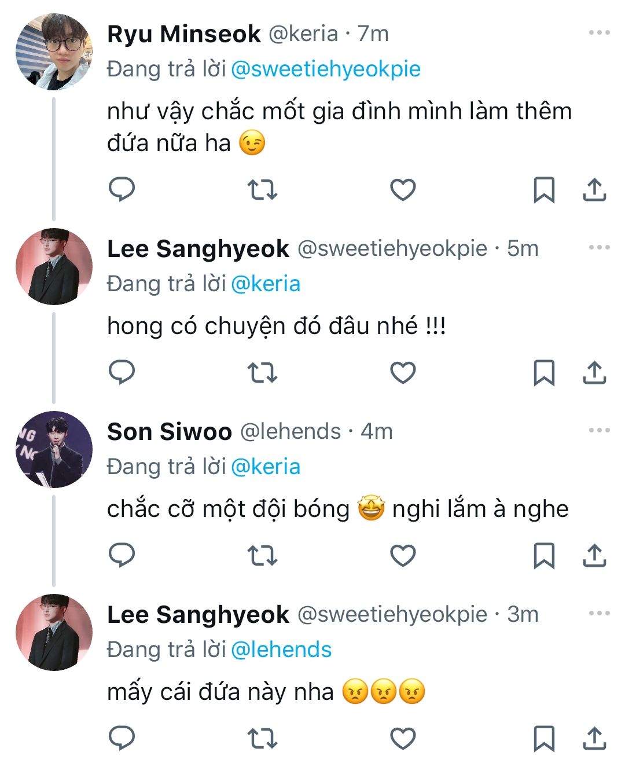Open the @lehends mention link
This screenshot has width=625, height=763.
click(281, 650)
